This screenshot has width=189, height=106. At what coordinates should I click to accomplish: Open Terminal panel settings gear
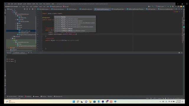tap(179, 53)
